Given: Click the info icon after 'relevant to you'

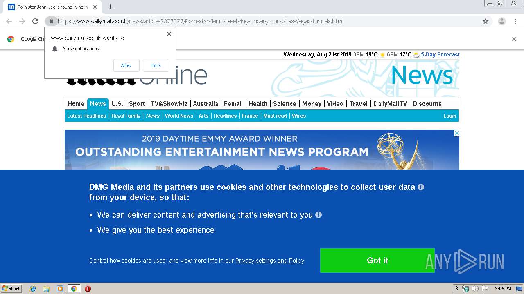Looking at the screenshot, I should pyautogui.click(x=318, y=215).
